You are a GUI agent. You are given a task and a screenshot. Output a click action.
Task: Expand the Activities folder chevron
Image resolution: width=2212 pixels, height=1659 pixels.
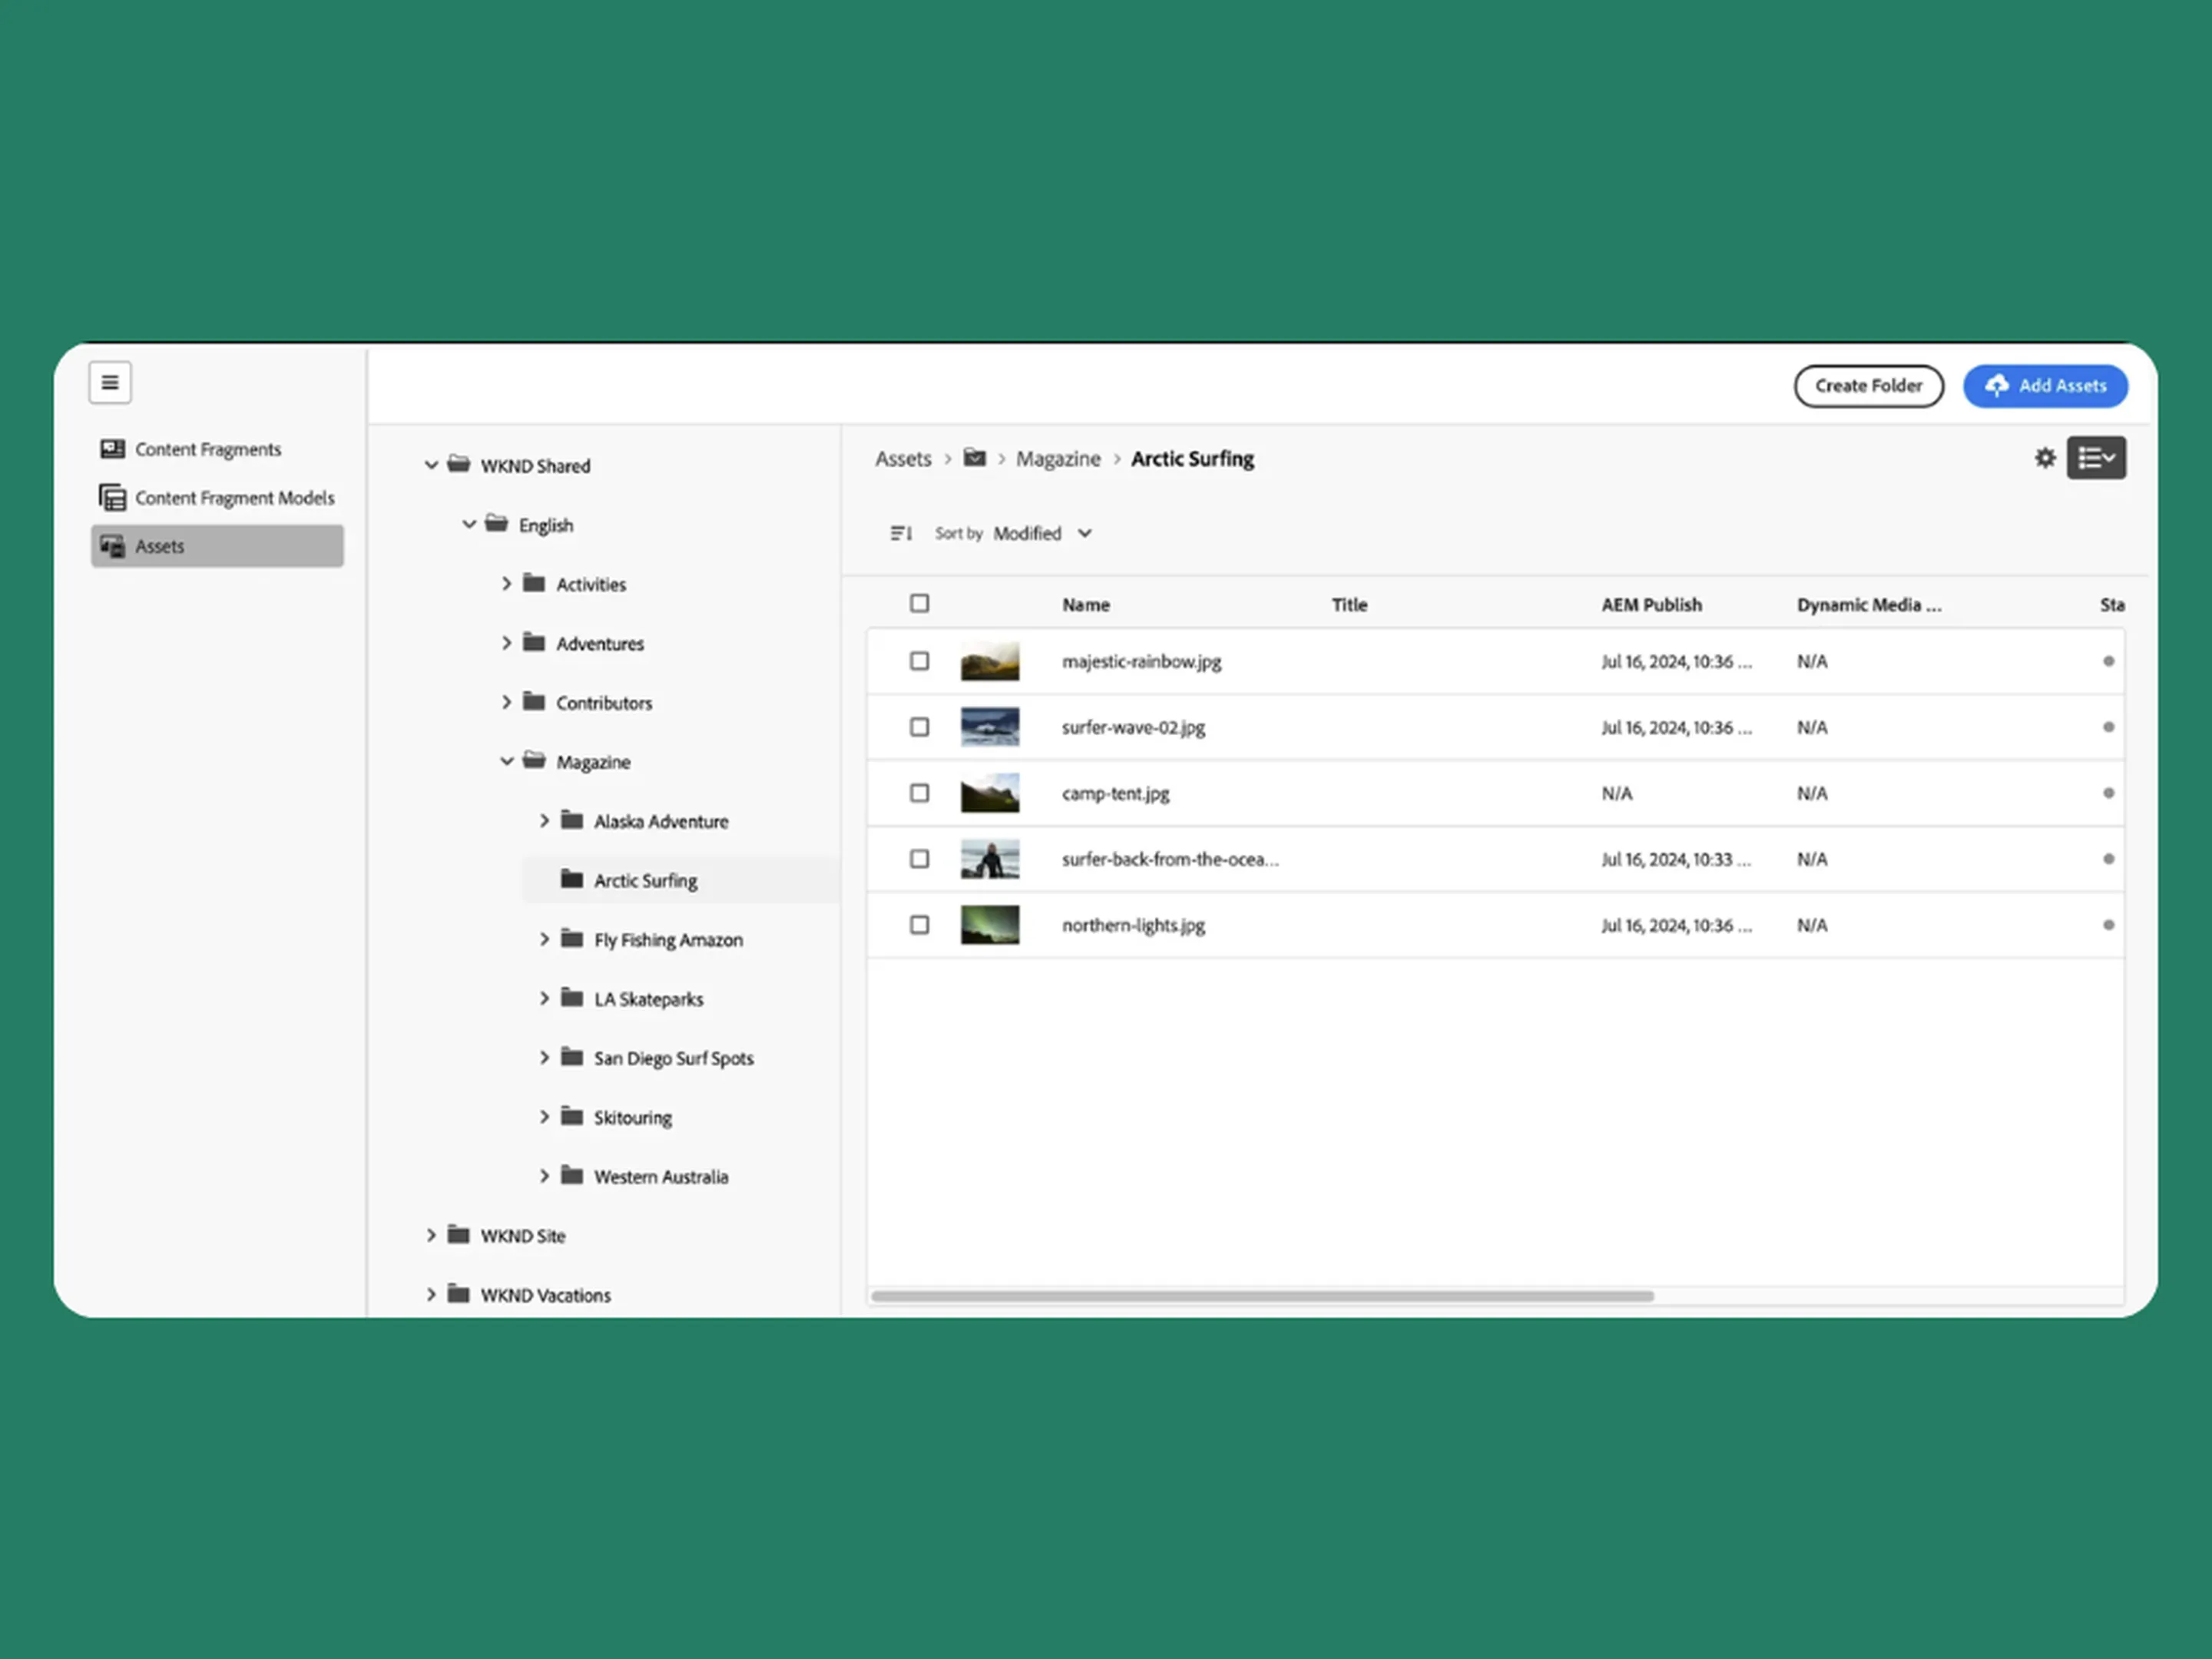[x=506, y=583]
